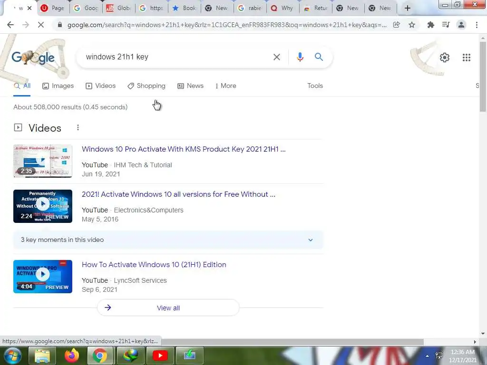Switch to the Shopping results tab
The width and height of the screenshot is (487, 365).
point(146,86)
